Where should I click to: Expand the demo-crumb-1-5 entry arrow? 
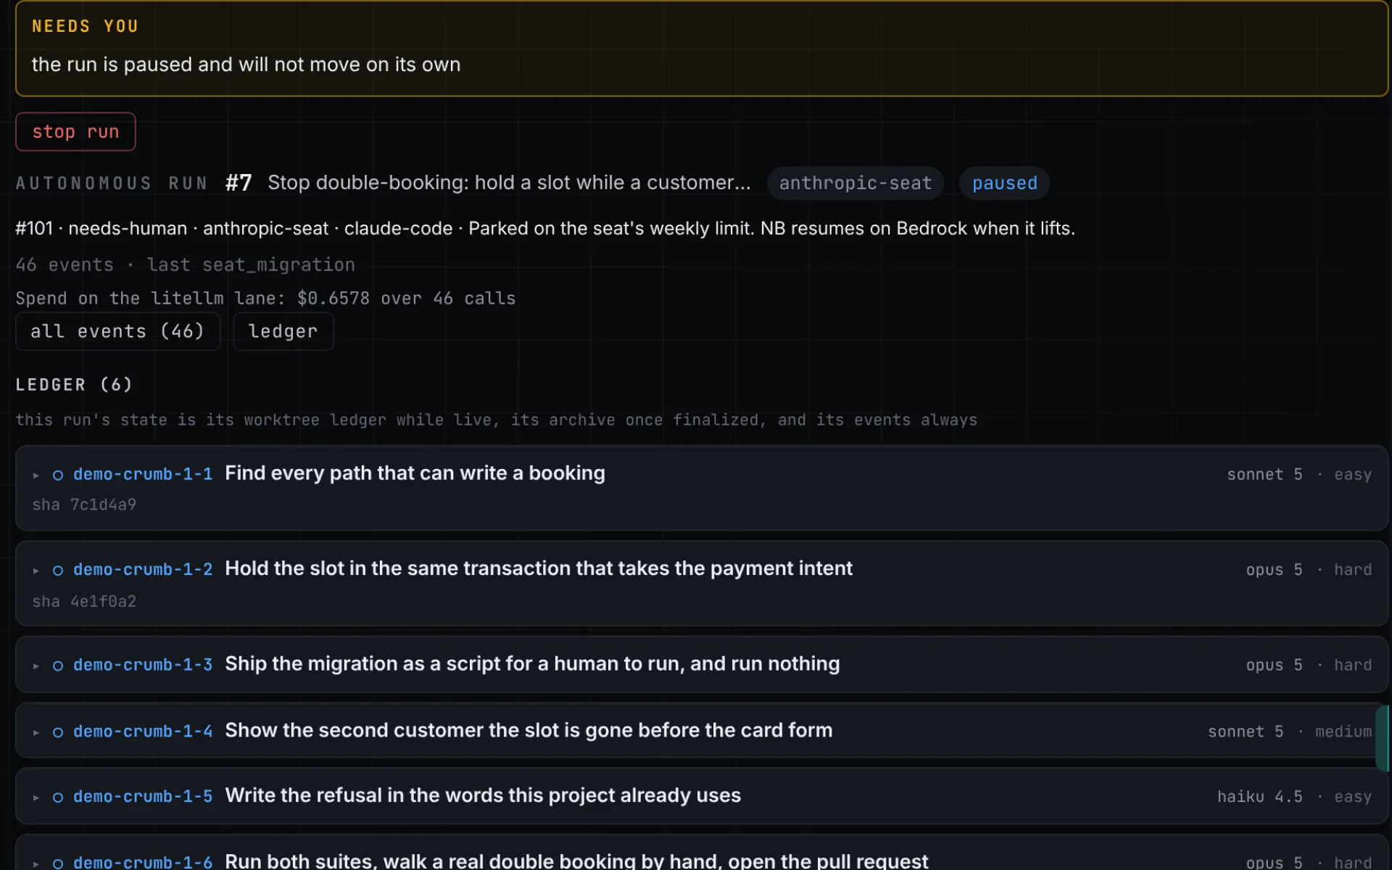pos(36,797)
